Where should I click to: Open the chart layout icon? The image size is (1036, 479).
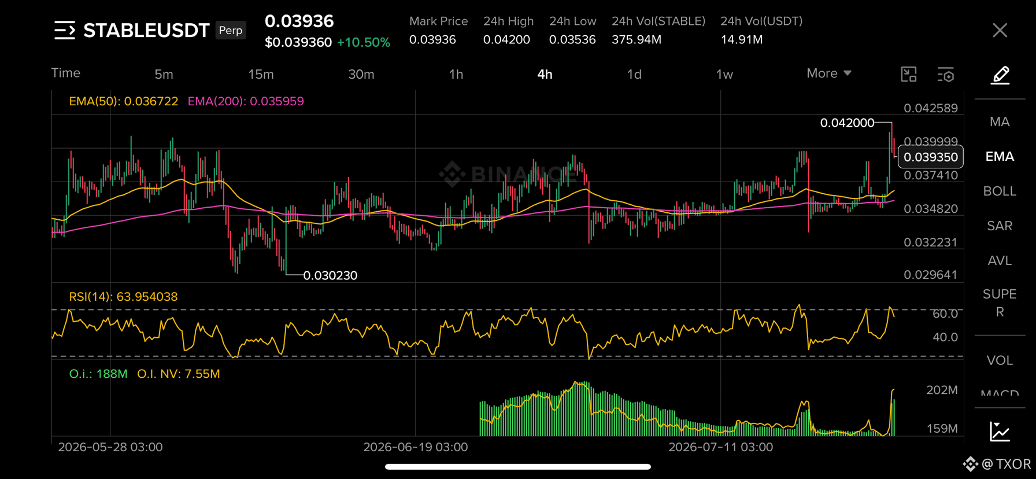(909, 74)
